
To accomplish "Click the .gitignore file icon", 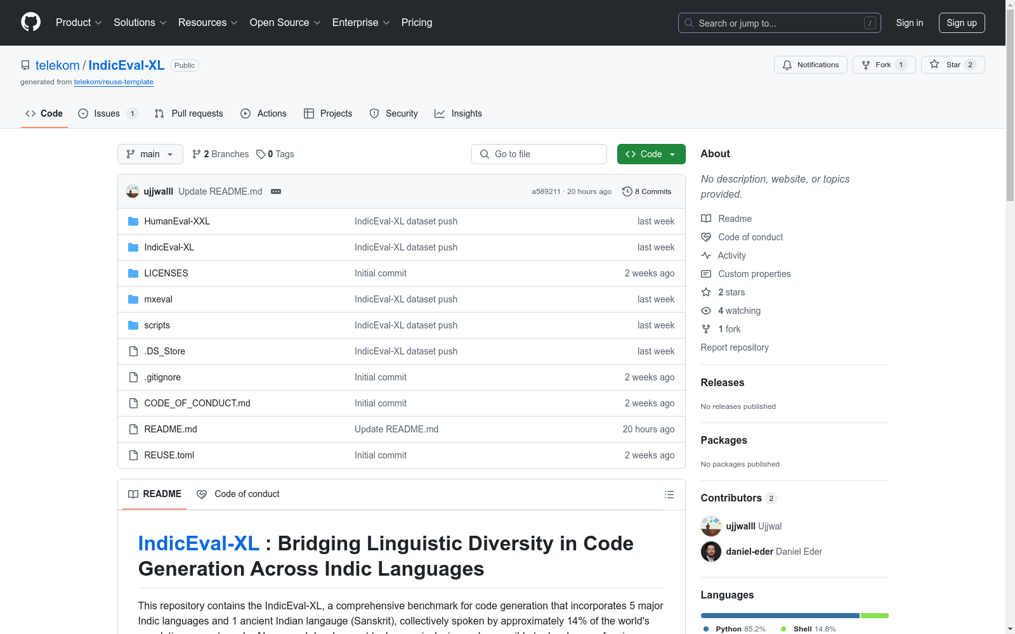I will pyautogui.click(x=133, y=377).
